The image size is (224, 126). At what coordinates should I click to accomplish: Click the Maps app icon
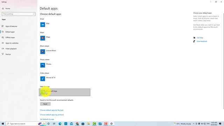pos(43,38)
